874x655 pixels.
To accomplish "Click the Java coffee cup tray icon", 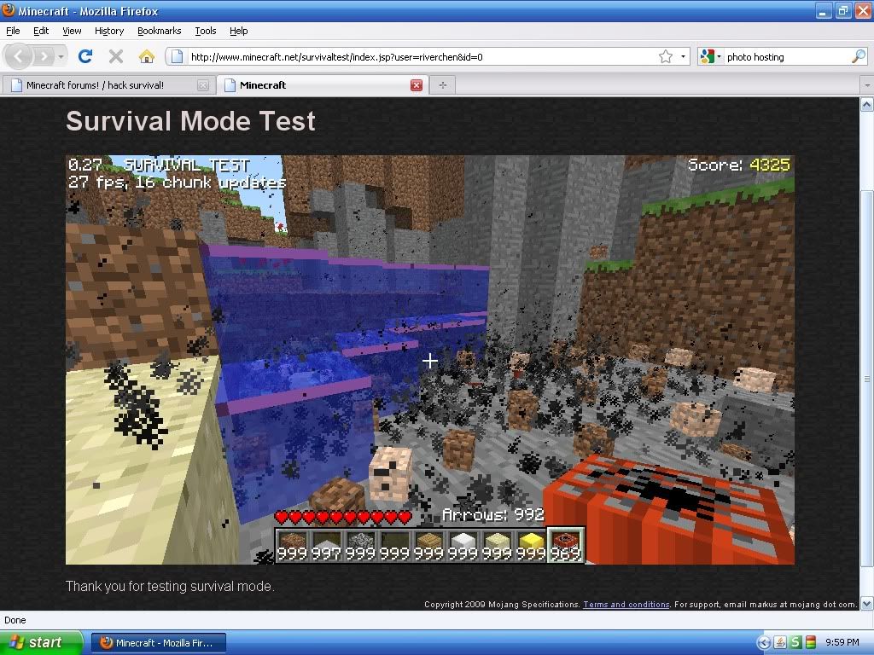I will [x=780, y=643].
